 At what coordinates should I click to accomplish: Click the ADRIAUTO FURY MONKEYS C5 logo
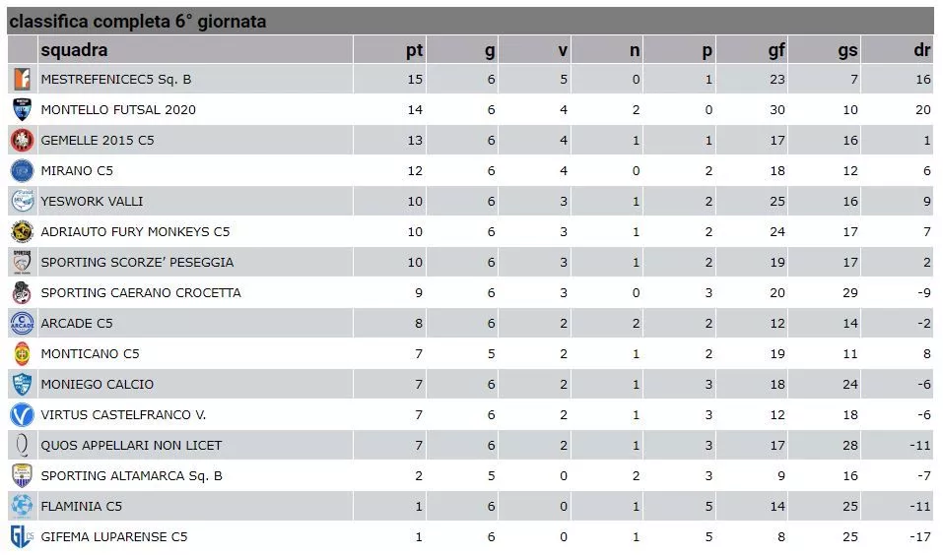[x=23, y=232]
